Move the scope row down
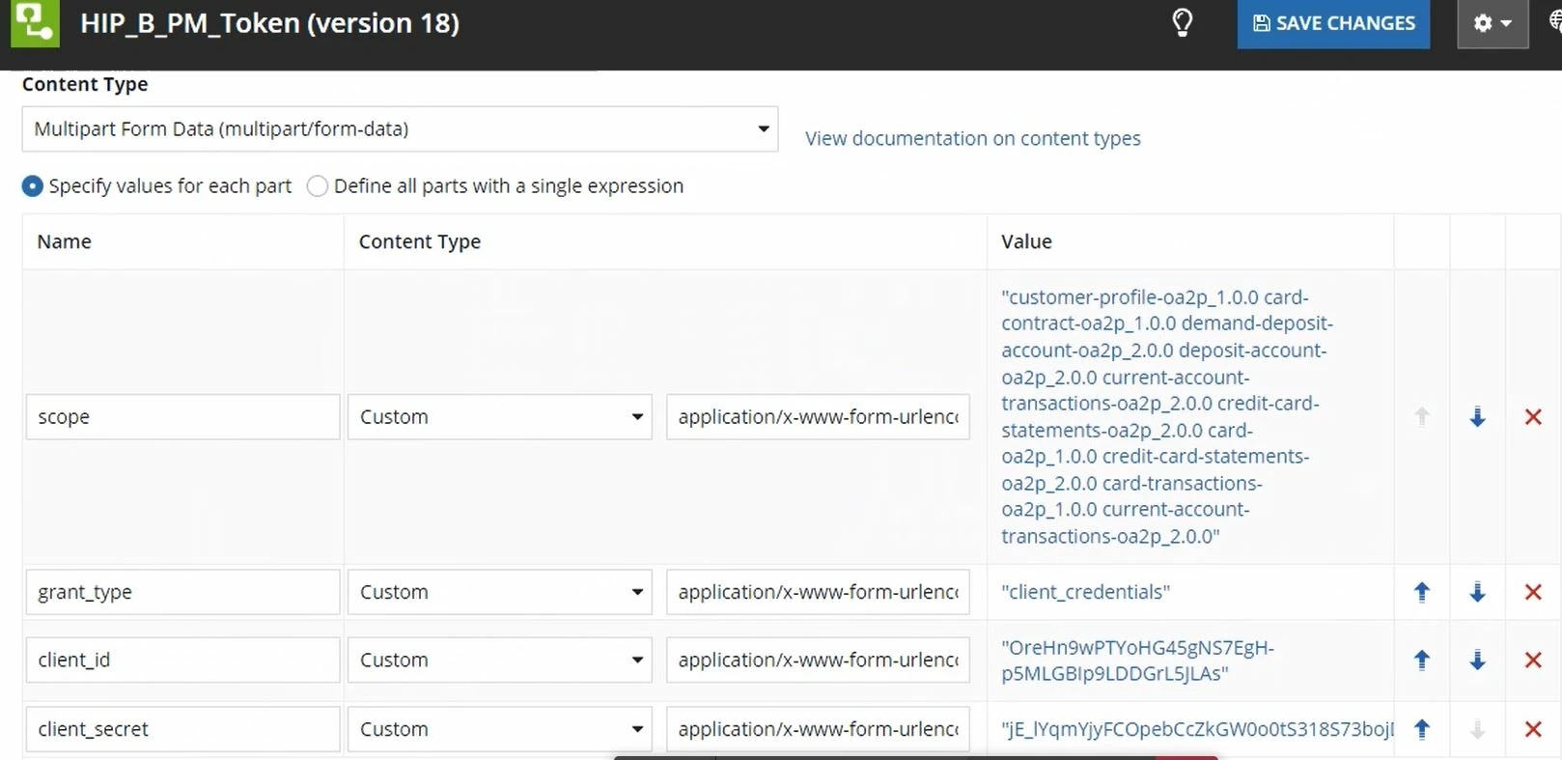This screenshot has width=1562, height=760. [x=1477, y=417]
